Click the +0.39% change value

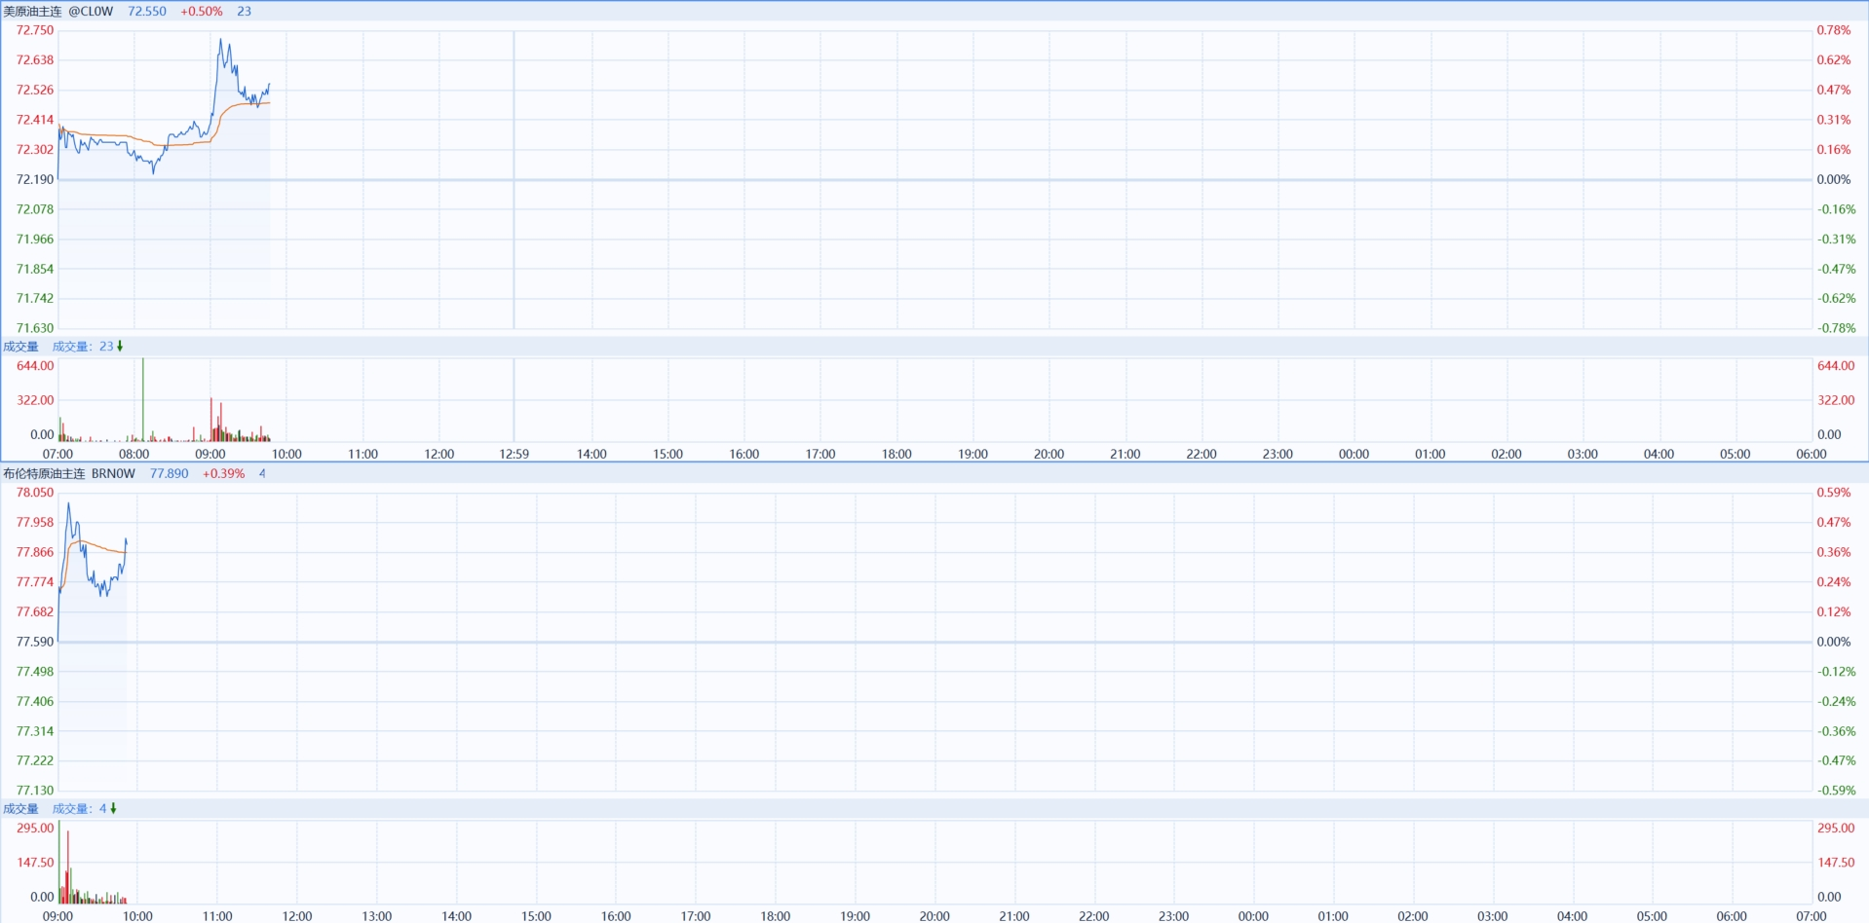click(x=224, y=474)
